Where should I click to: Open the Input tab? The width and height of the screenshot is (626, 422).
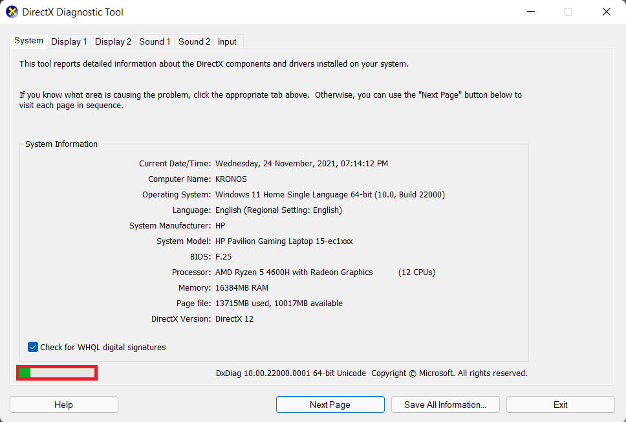tap(227, 41)
